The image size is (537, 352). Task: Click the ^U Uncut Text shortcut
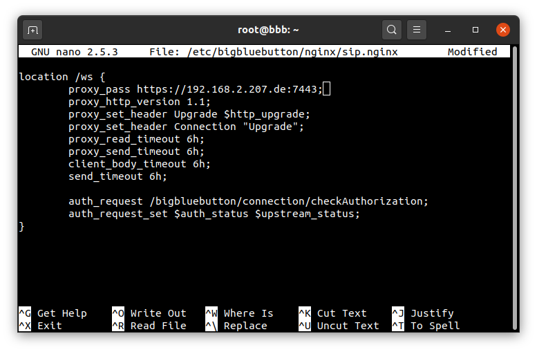339,326
